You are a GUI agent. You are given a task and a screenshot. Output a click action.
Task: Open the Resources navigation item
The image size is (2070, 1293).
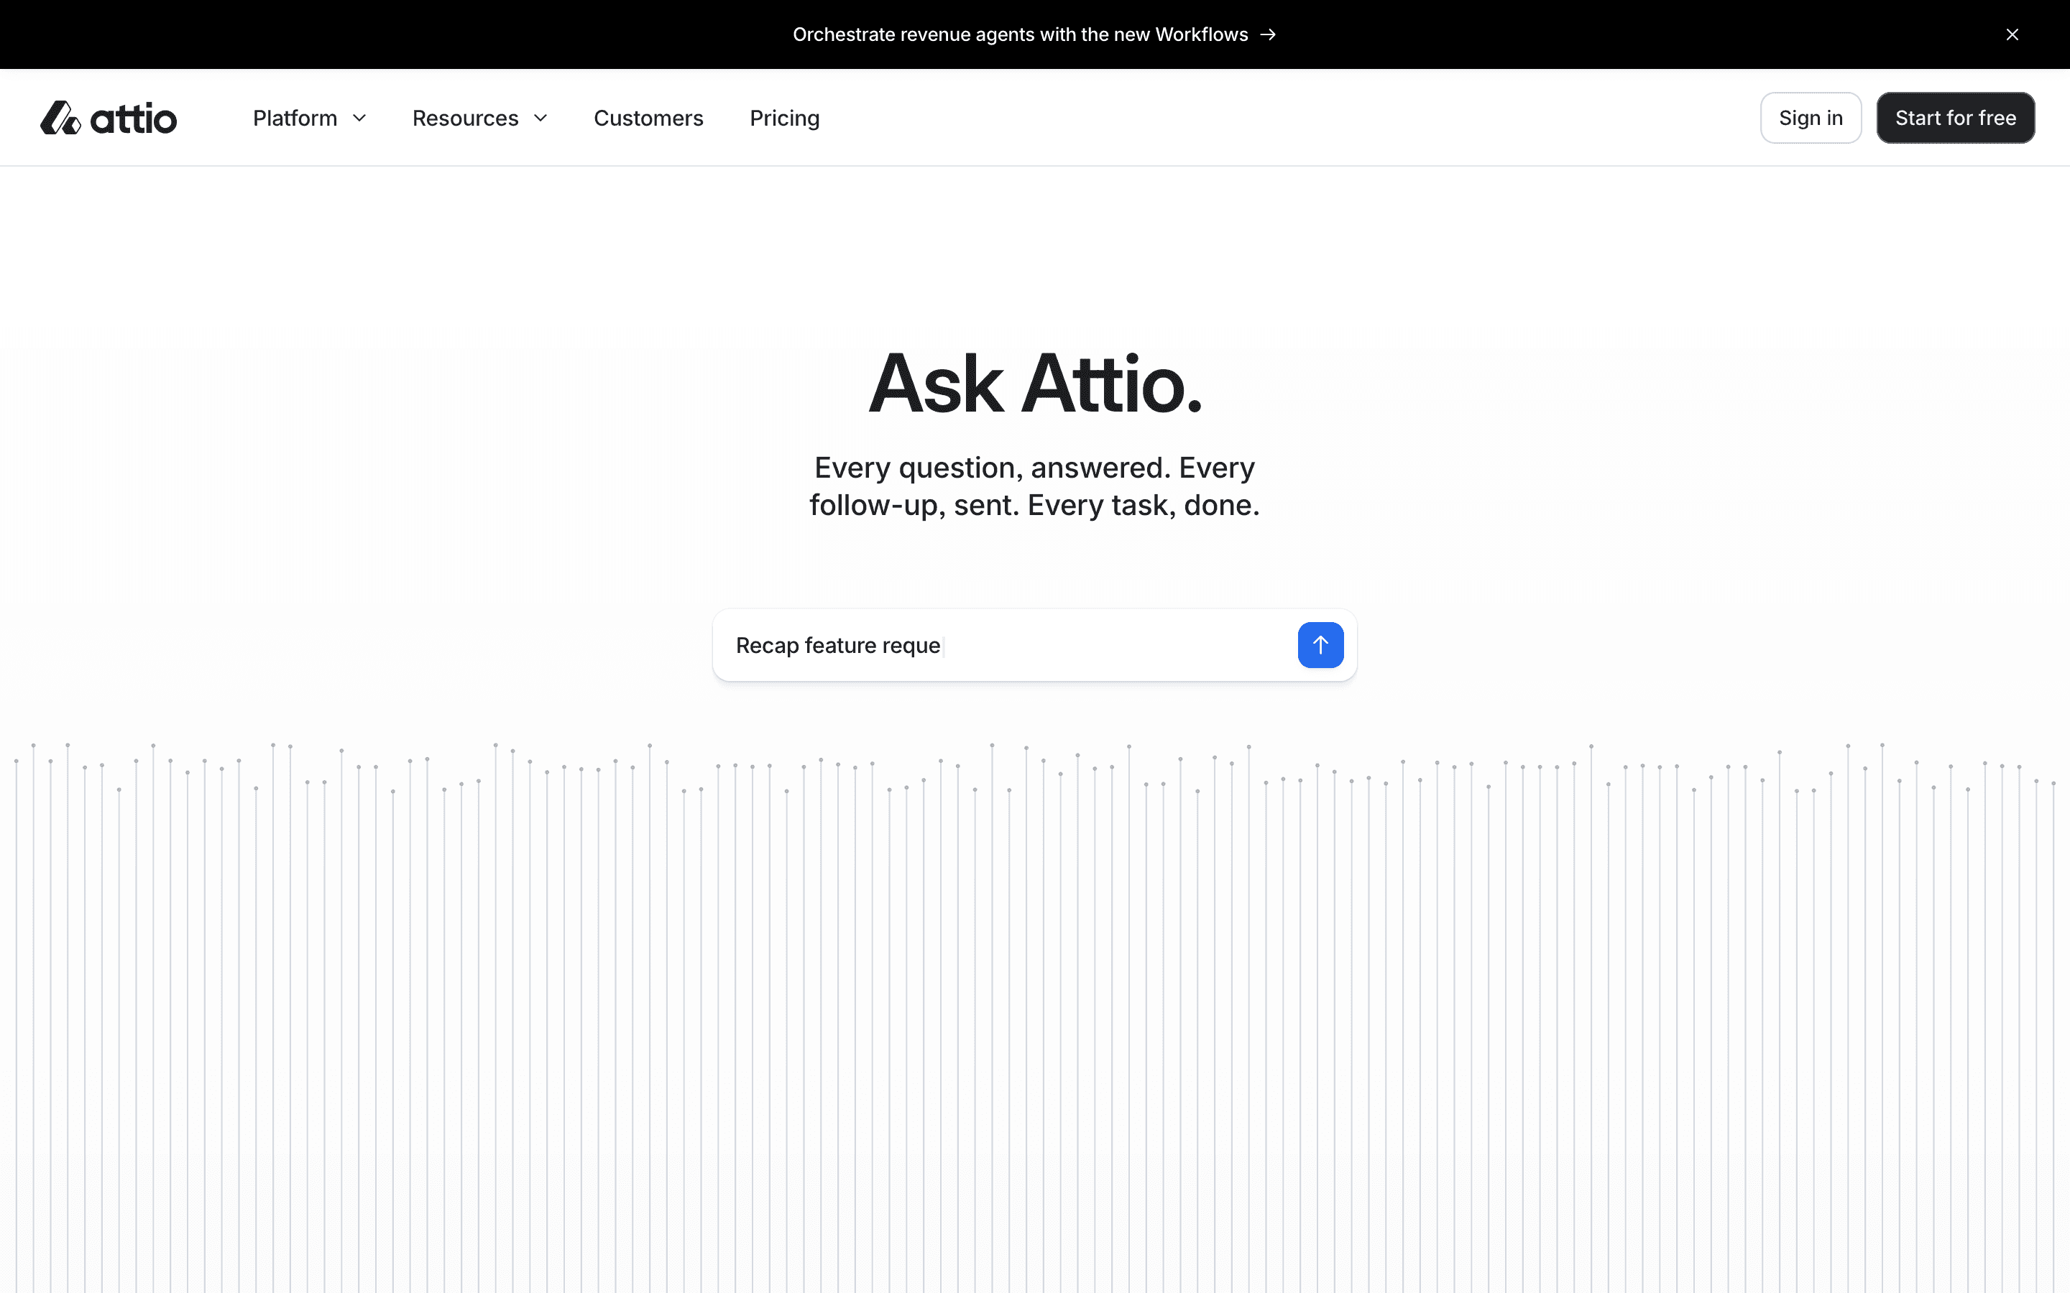pyautogui.click(x=480, y=118)
